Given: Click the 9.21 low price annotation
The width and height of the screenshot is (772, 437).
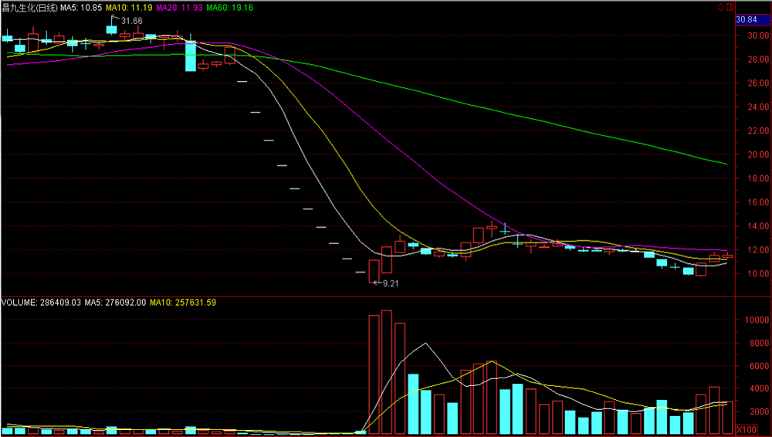Looking at the screenshot, I should [x=390, y=284].
